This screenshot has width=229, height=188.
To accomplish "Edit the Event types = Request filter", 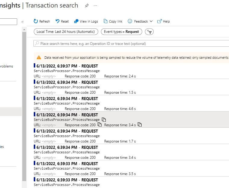I will (x=121, y=32).
